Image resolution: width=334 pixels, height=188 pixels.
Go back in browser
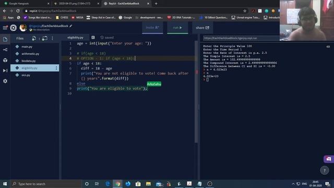[x=5, y=10]
